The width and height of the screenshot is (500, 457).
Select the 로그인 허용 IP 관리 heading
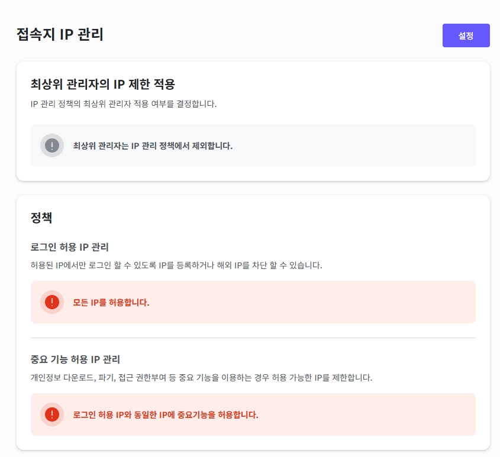click(70, 247)
